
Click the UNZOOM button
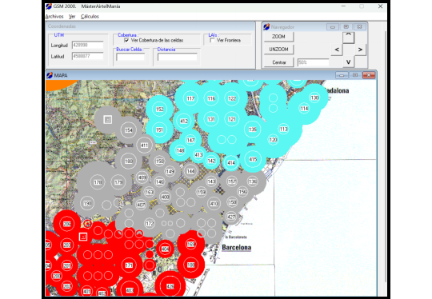[x=279, y=50]
